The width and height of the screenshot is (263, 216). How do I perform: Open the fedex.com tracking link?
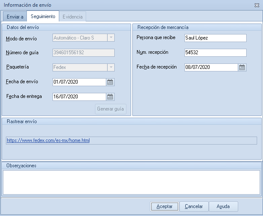(x=48, y=140)
